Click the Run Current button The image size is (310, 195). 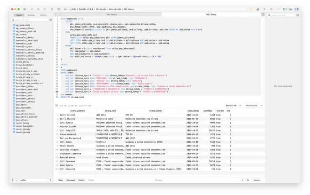252,106
